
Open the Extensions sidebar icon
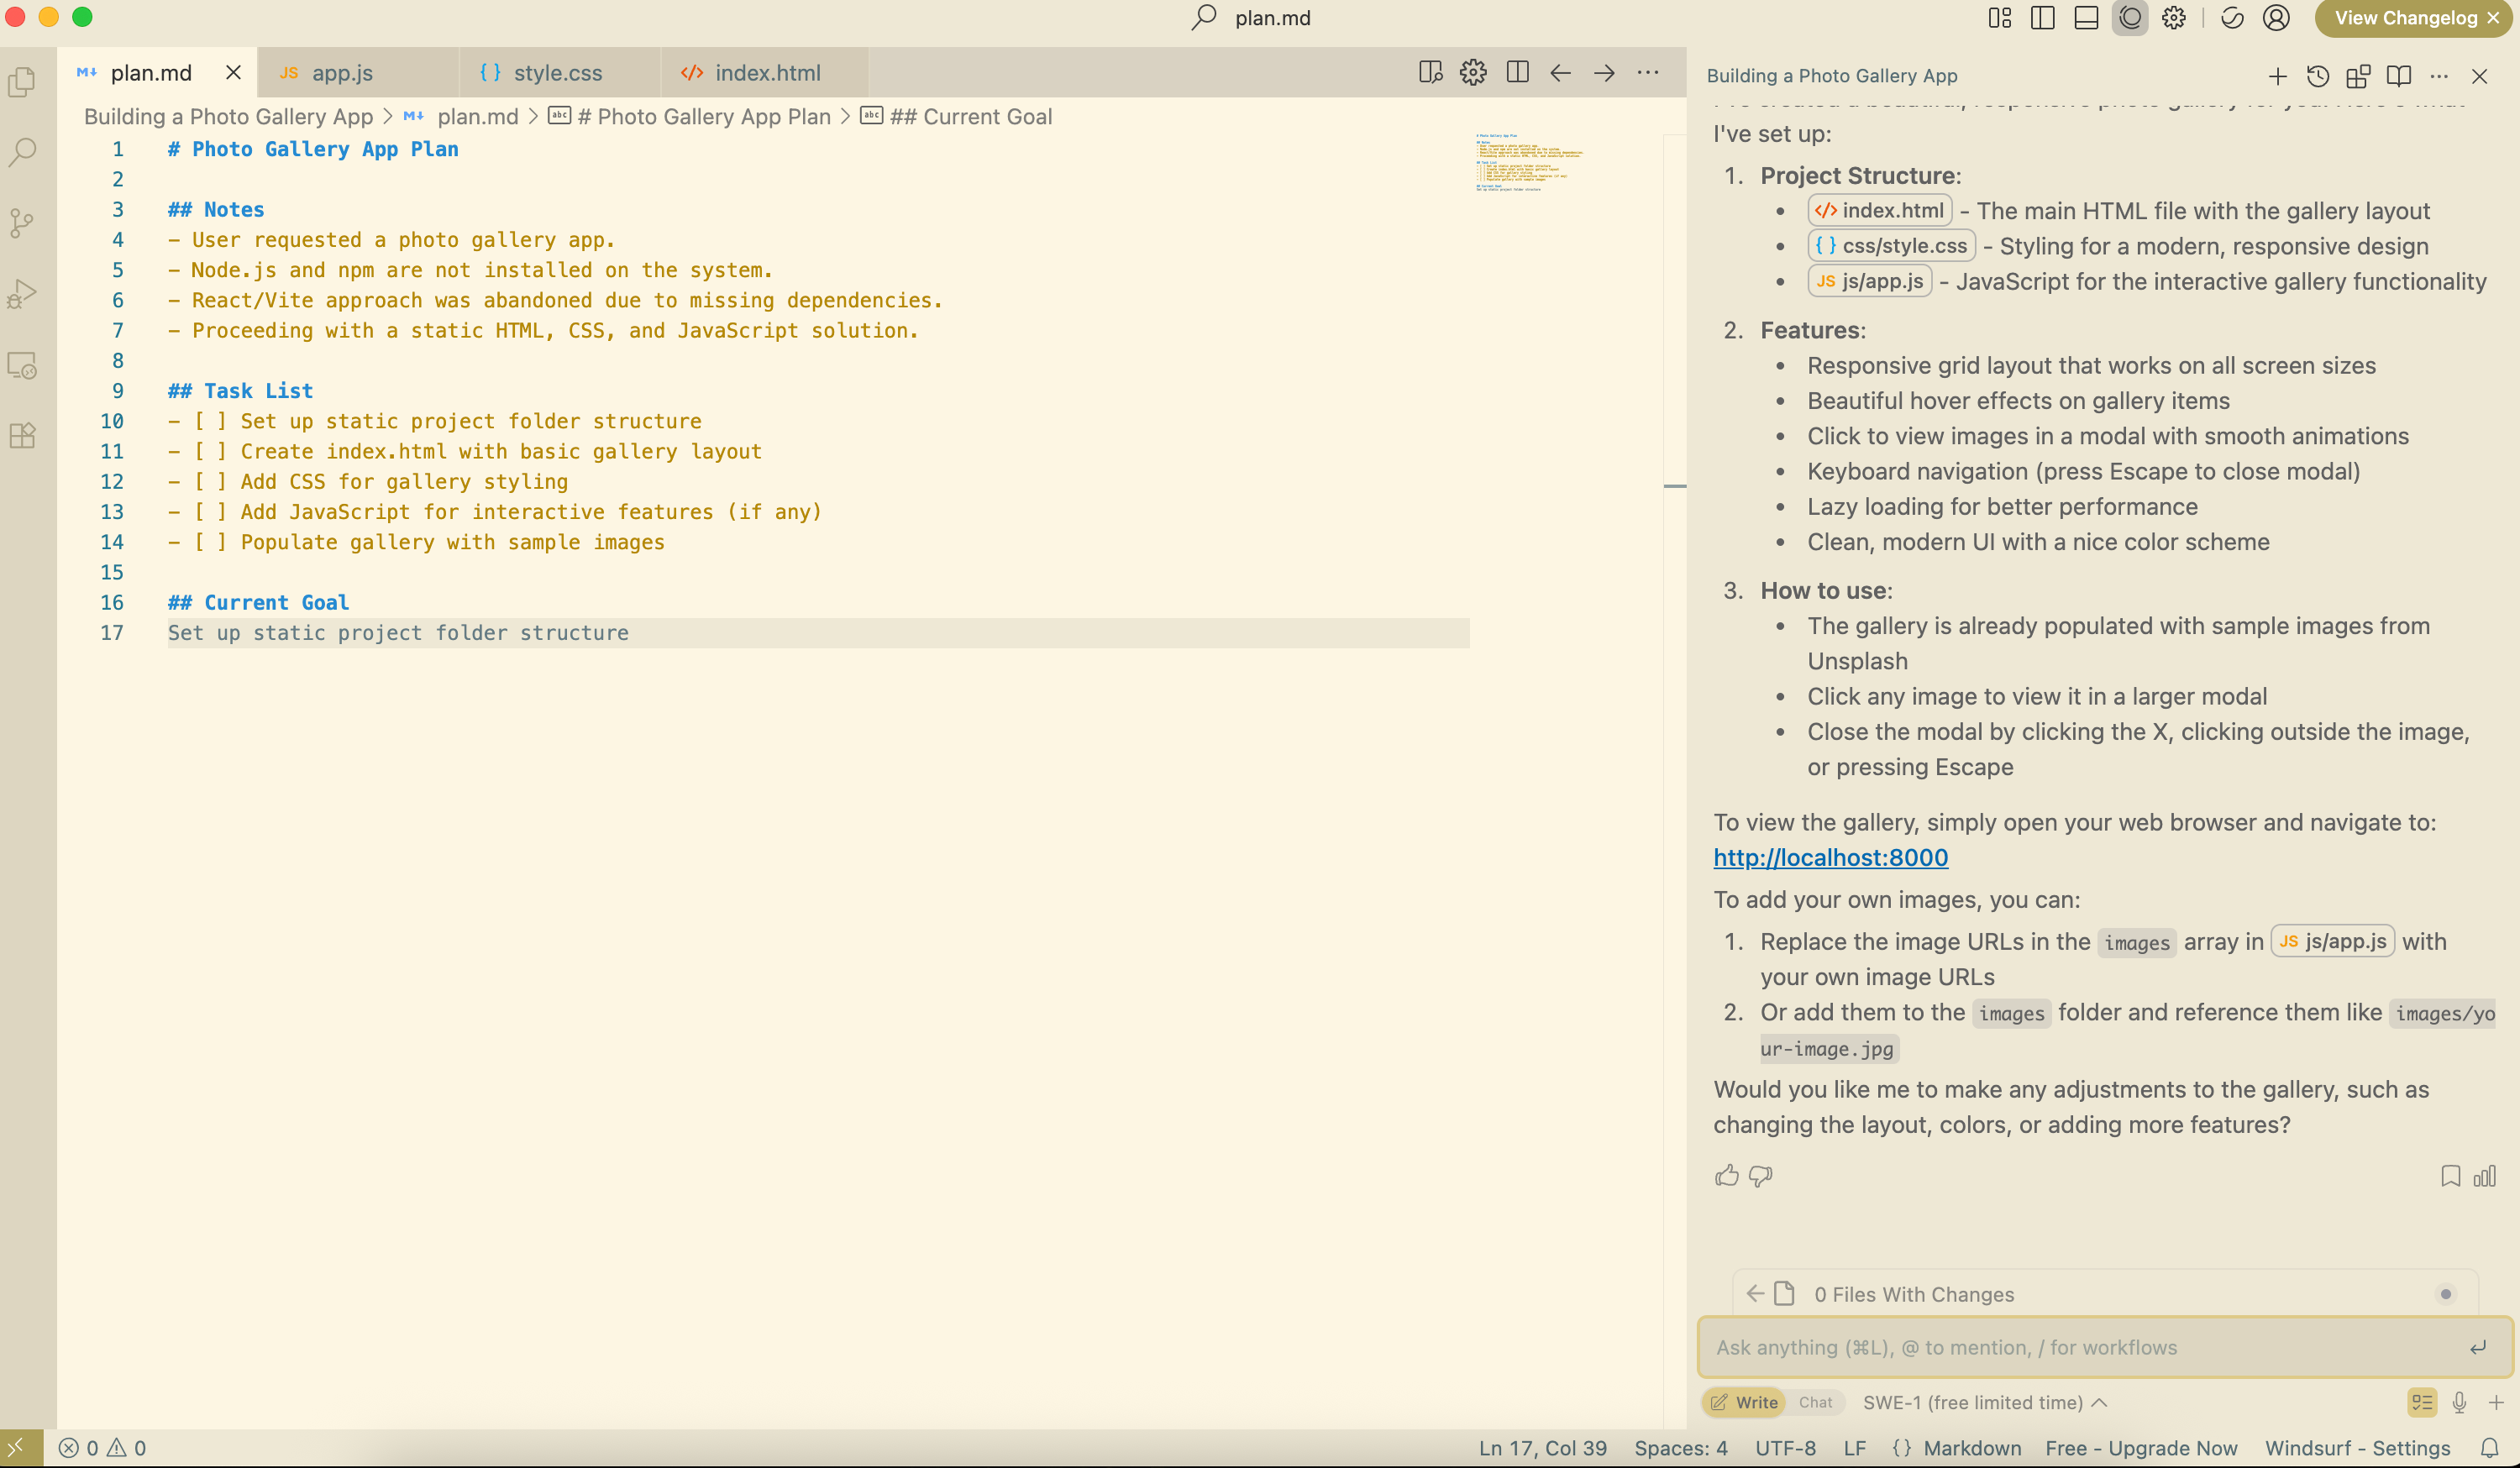click(x=22, y=436)
